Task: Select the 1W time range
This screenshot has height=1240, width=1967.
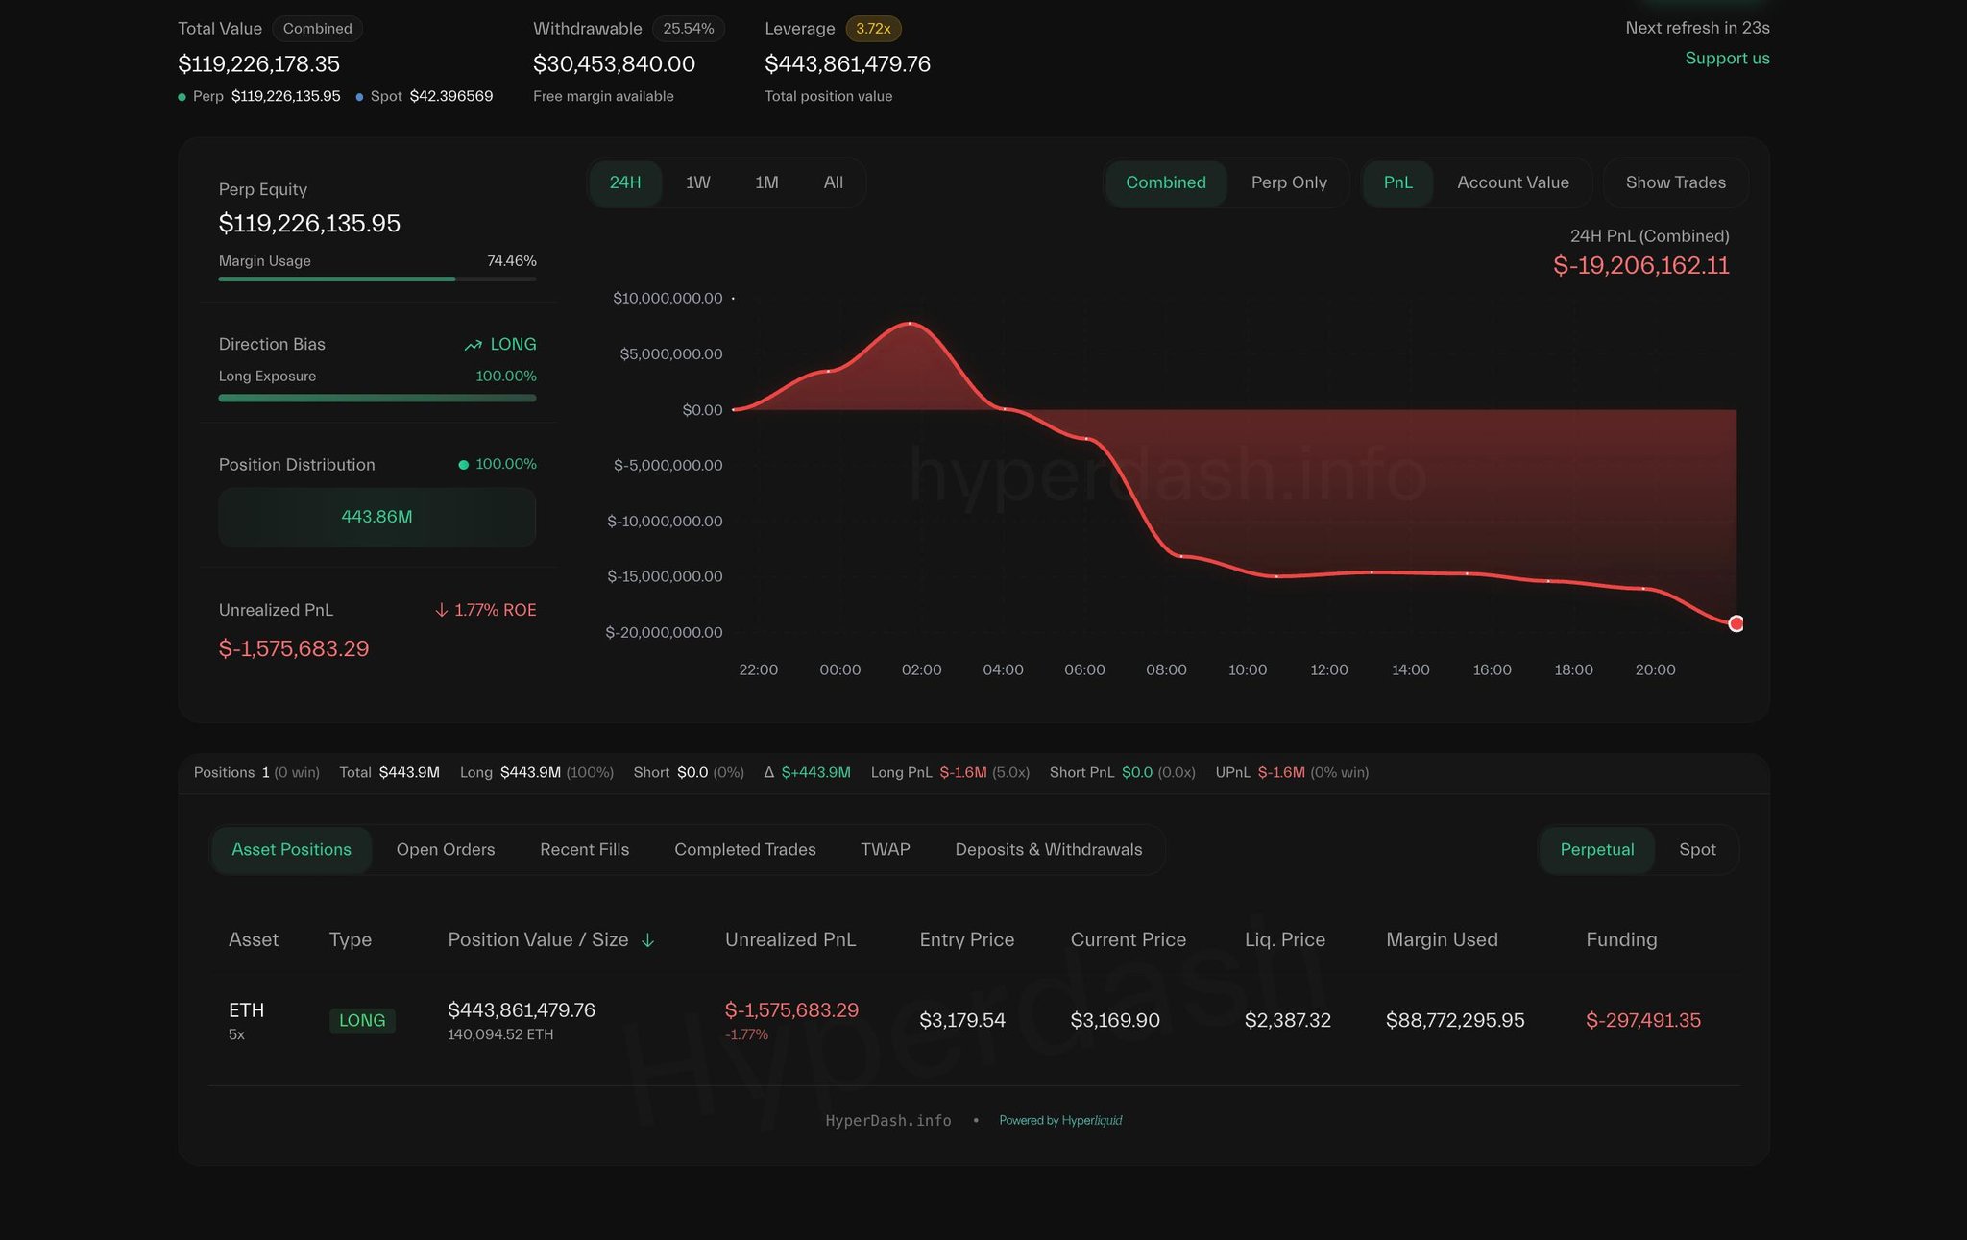Action: 697,182
